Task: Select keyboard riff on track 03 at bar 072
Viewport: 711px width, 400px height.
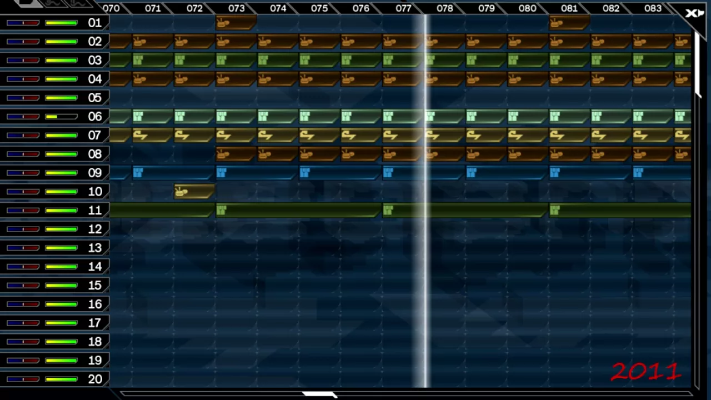Action: click(x=194, y=60)
